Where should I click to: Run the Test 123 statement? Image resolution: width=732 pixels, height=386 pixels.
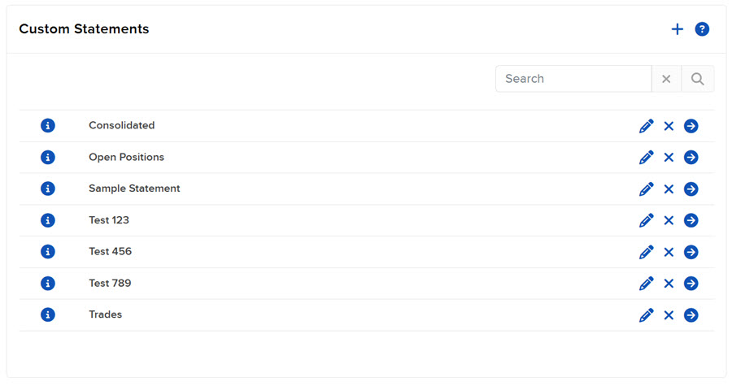tap(691, 220)
